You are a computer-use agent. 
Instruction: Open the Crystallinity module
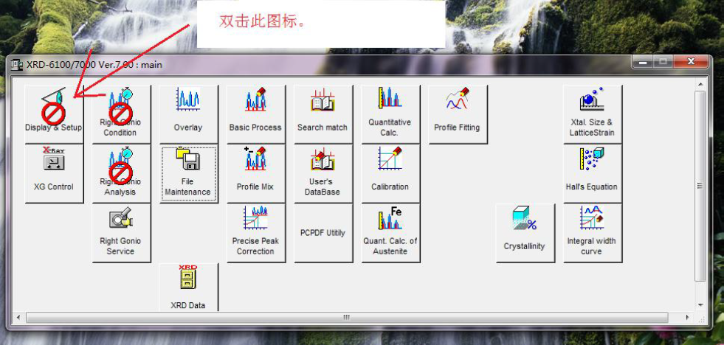(525, 233)
